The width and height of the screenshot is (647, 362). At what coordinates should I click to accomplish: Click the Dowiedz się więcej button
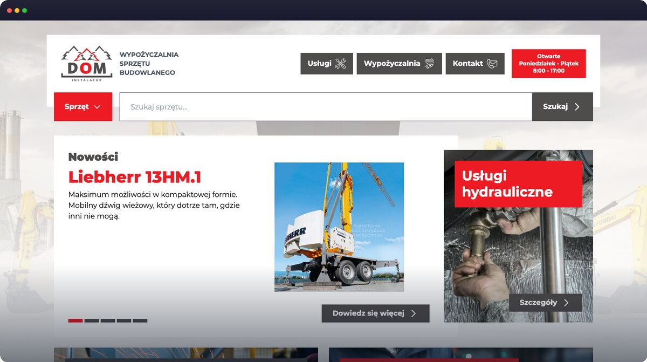[x=376, y=313]
